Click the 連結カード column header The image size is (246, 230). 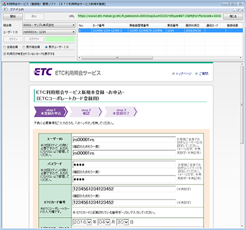pos(215,25)
